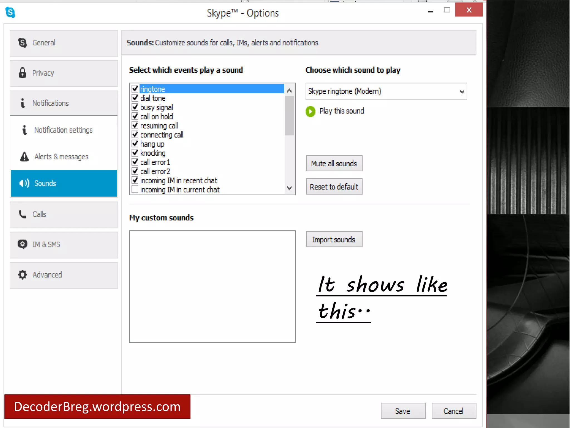Image resolution: width=570 pixels, height=428 pixels.
Task: Click the Calls phone handset icon
Action: coord(22,214)
